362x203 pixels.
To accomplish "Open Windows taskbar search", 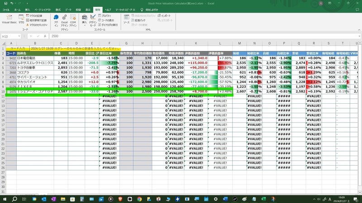I will click(x=14, y=199).
